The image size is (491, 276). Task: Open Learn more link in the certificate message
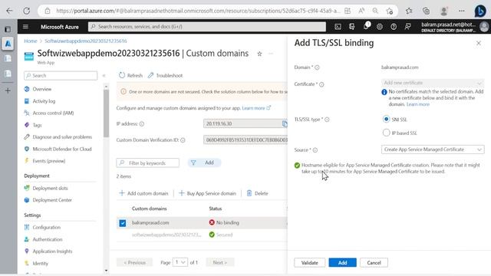[417, 104]
